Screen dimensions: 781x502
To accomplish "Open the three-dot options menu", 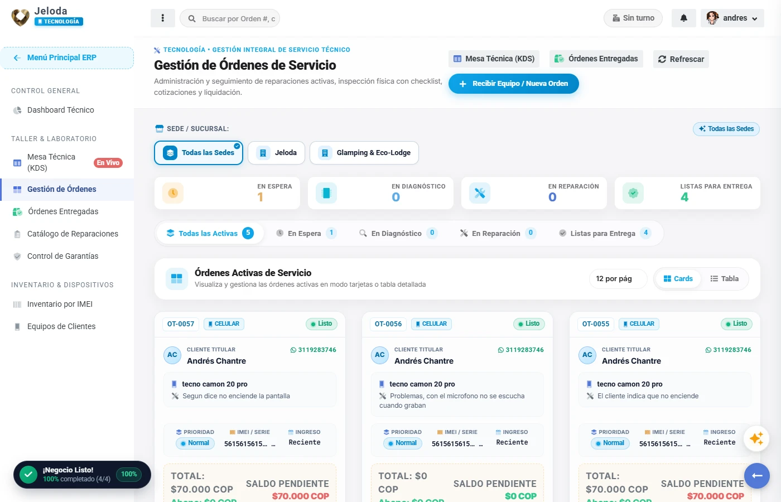I will pyautogui.click(x=163, y=18).
